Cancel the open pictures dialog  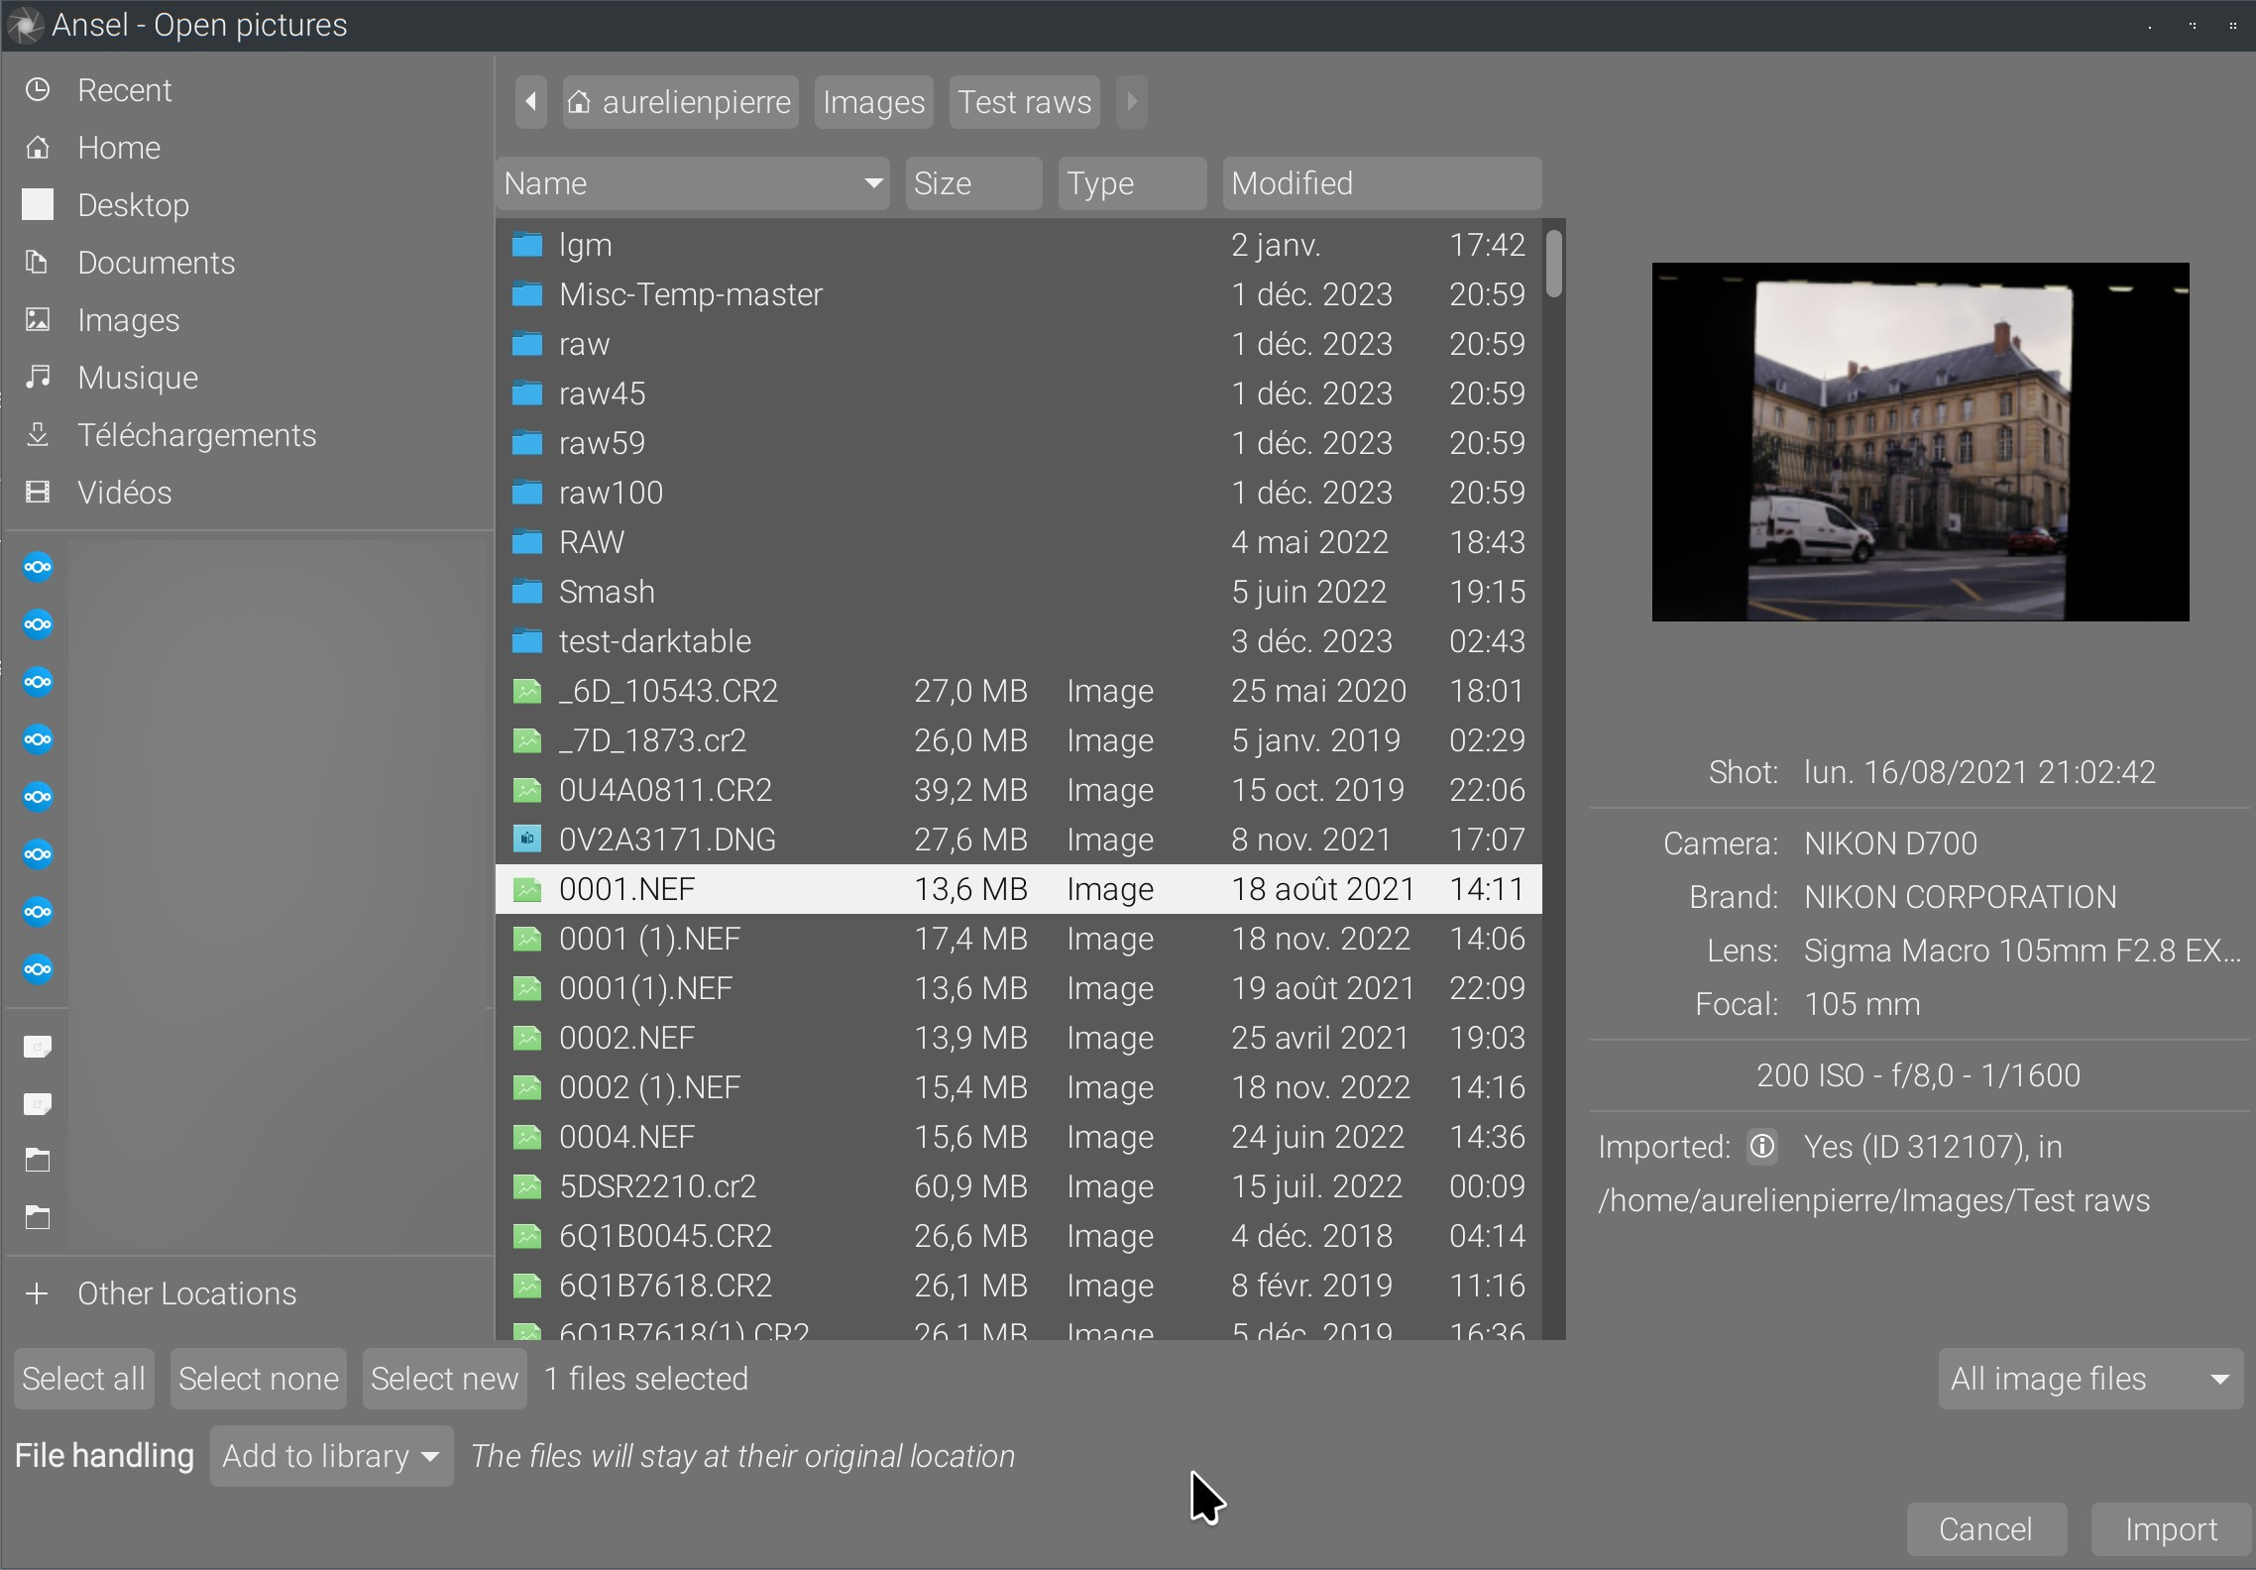point(1986,1529)
